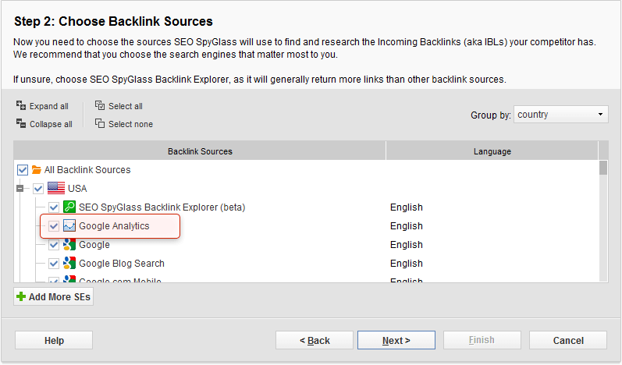Select the All Backlink Sources label

pos(87,170)
